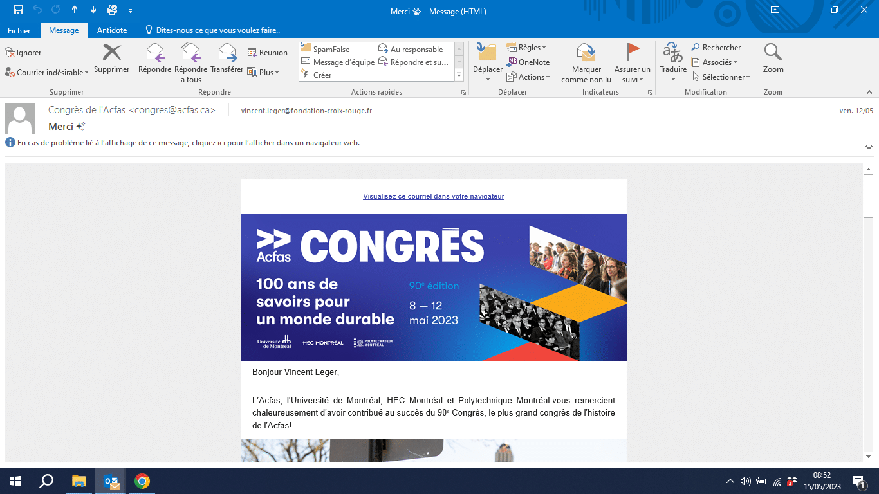Screen dimensions: 879x494
Task: Expand the message header chevron
Action: (x=869, y=147)
